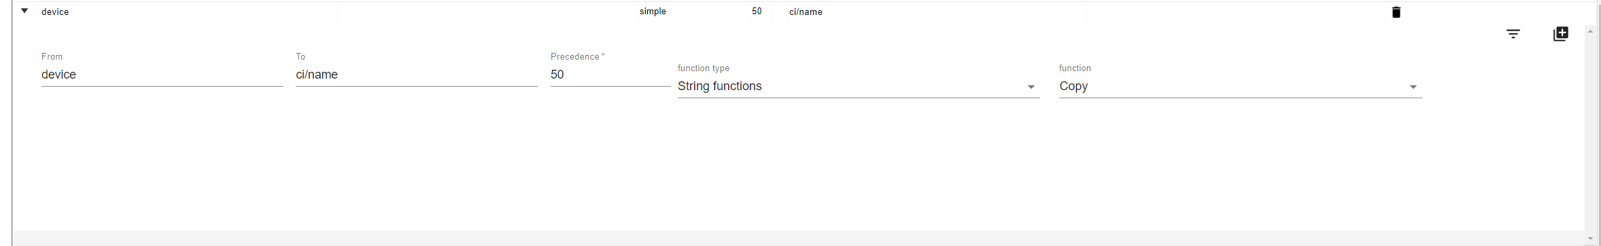Focus the From field containing device

162,75
